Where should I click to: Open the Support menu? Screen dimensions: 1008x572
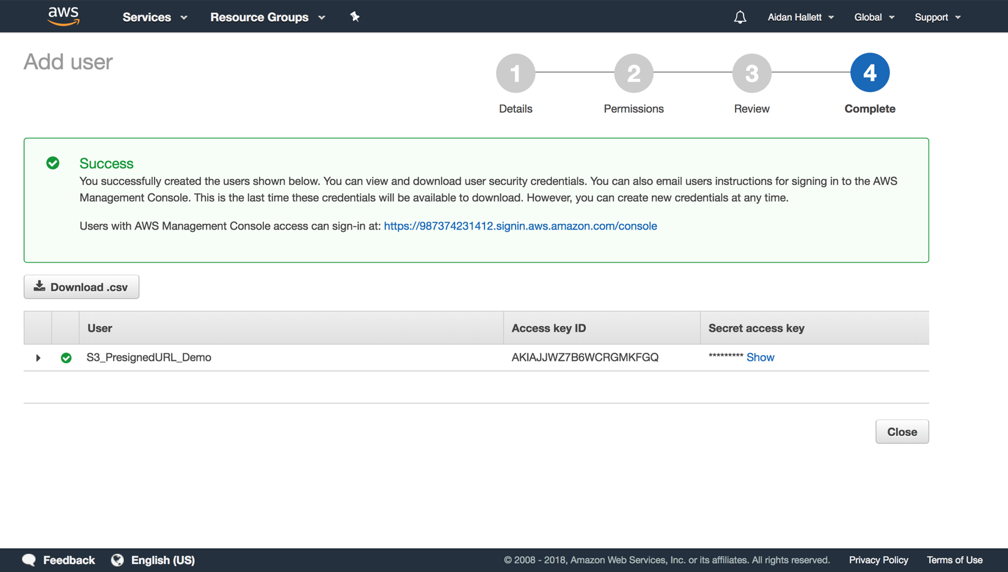[937, 17]
